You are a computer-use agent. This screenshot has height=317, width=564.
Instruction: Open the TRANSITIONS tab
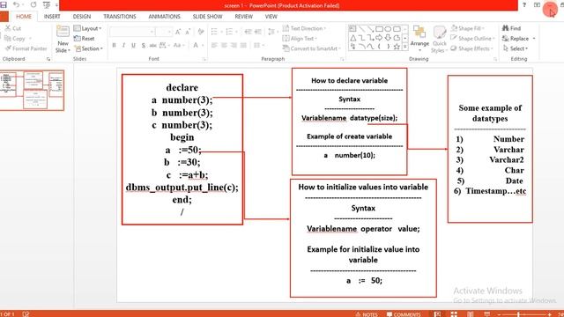(x=120, y=17)
